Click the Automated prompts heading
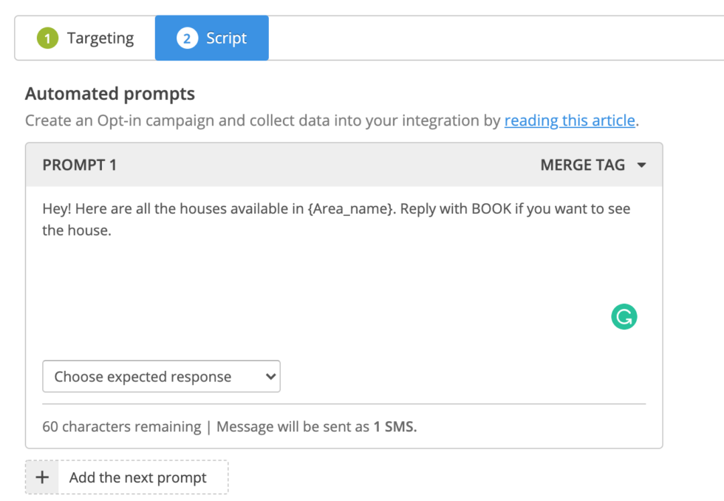The width and height of the screenshot is (724, 501). (x=109, y=94)
